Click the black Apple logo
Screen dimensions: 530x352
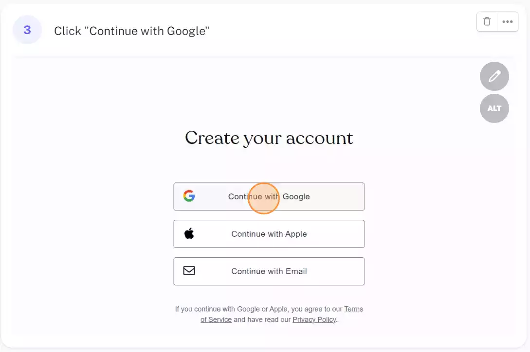click(x=189, y=233)
